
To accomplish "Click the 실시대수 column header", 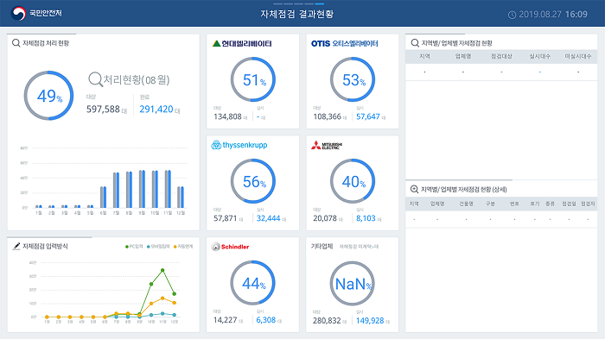I will point(540,56).
